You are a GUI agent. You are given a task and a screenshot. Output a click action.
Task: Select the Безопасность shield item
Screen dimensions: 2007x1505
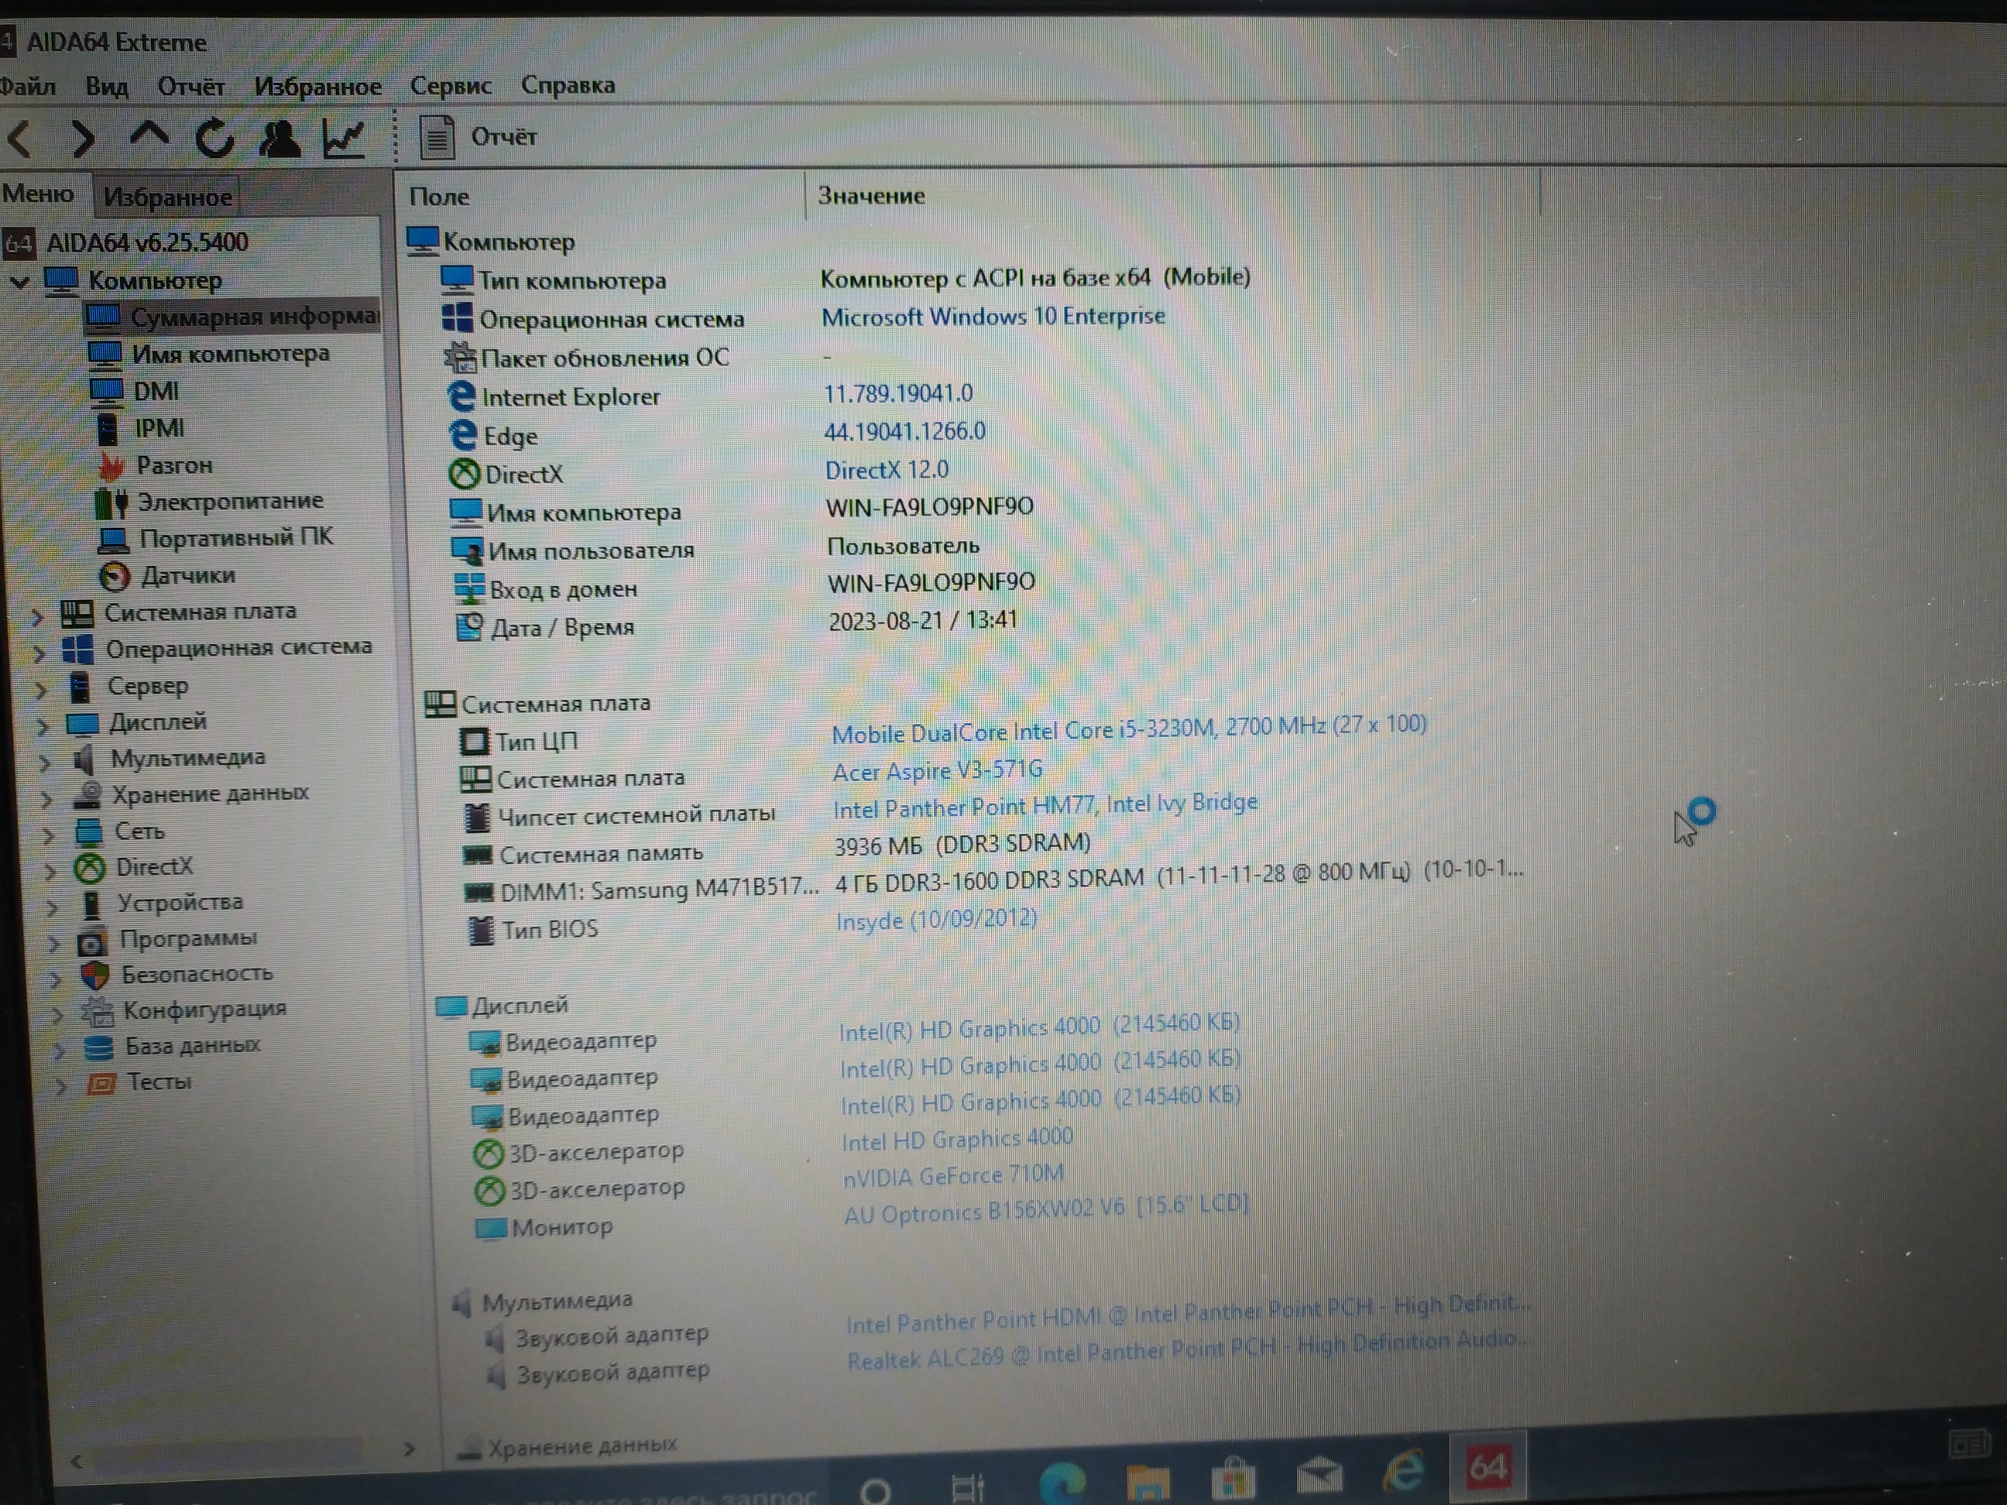point(177,975)
